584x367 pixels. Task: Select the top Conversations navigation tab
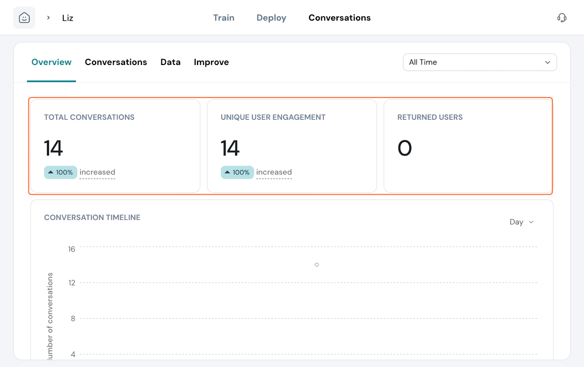(339, 18)
